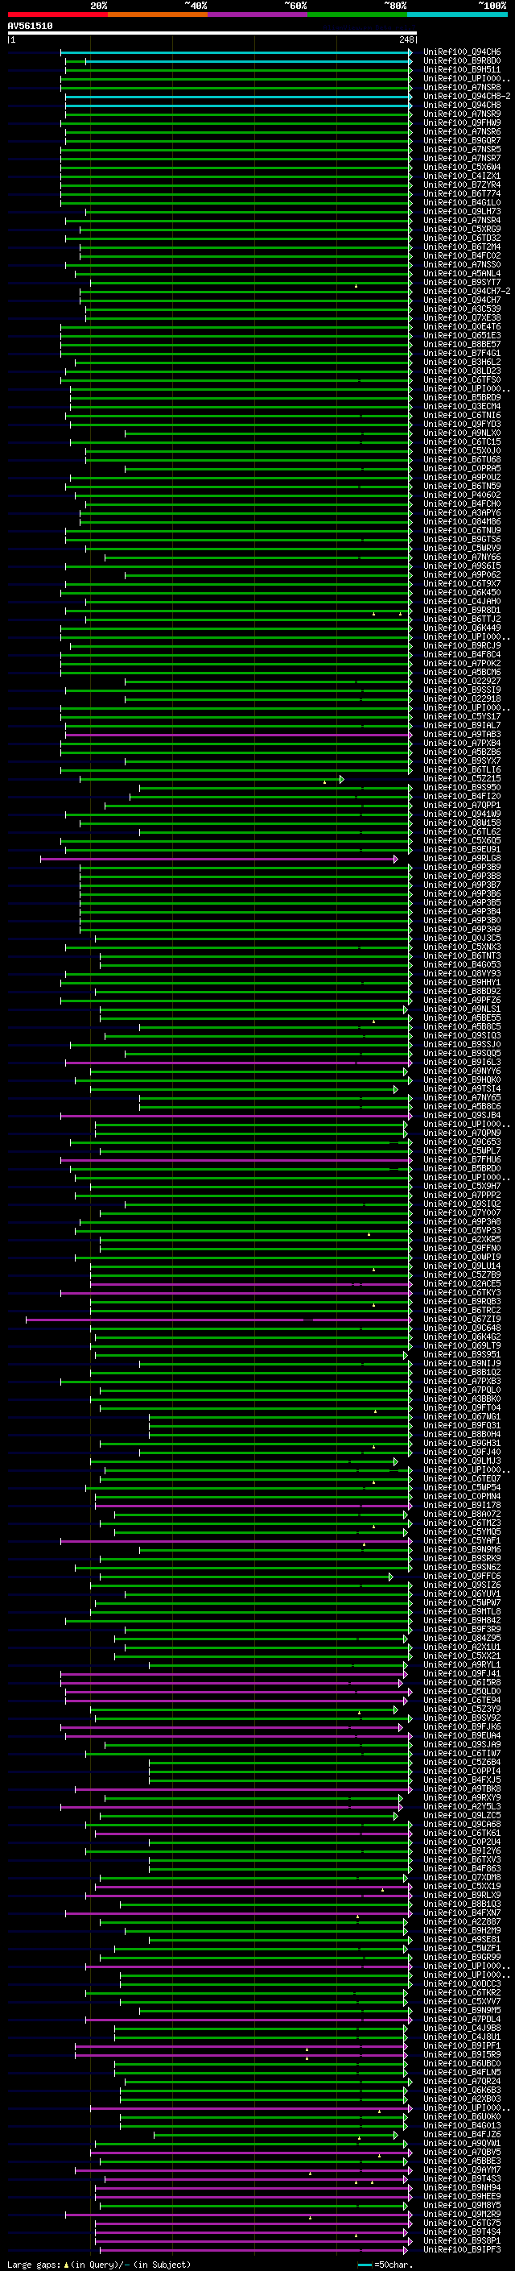The height and width of the screenshot is (2271, 515).
Task: Select label UniRef100_A9NLS1
Action: point(462,1009)
